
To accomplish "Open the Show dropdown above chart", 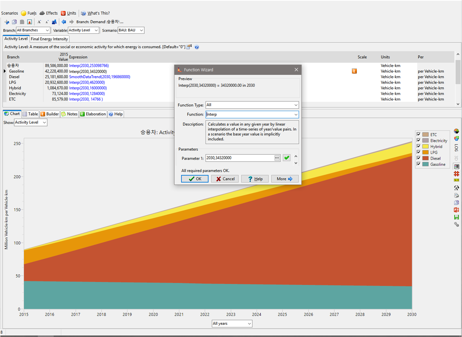I will [x=31, y=122].
